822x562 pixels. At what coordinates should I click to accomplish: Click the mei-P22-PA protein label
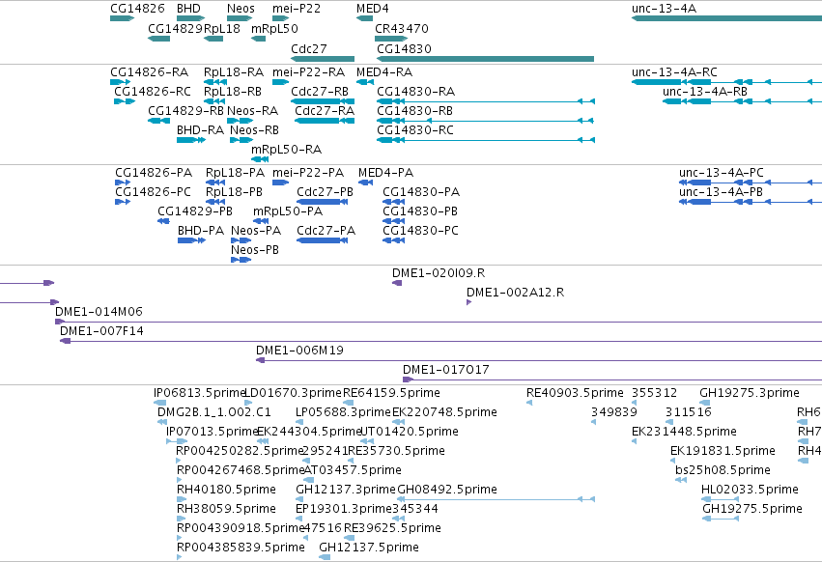click(308, 173)
